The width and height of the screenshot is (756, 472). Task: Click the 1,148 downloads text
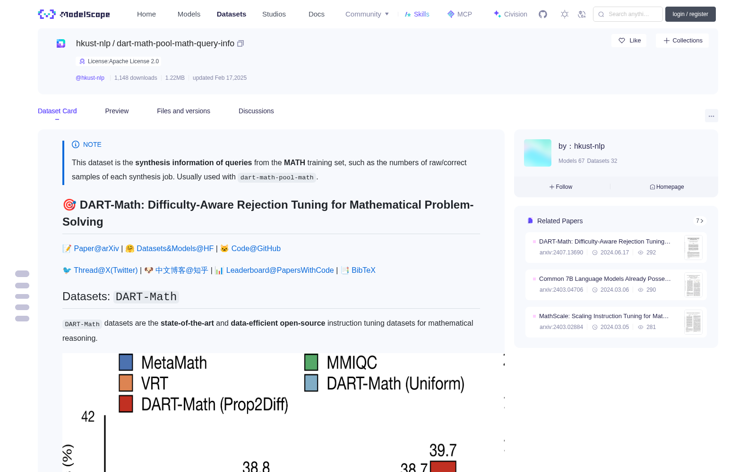(x=136, y=78)
